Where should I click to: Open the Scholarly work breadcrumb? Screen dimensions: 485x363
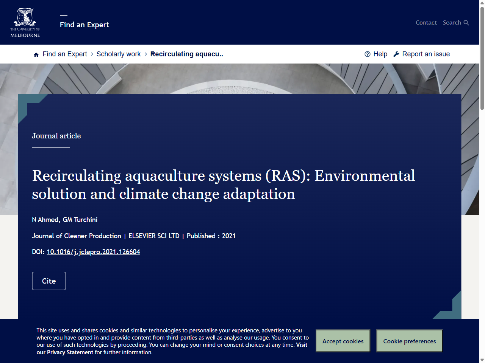pyautogui.click(x=119, y=54)
